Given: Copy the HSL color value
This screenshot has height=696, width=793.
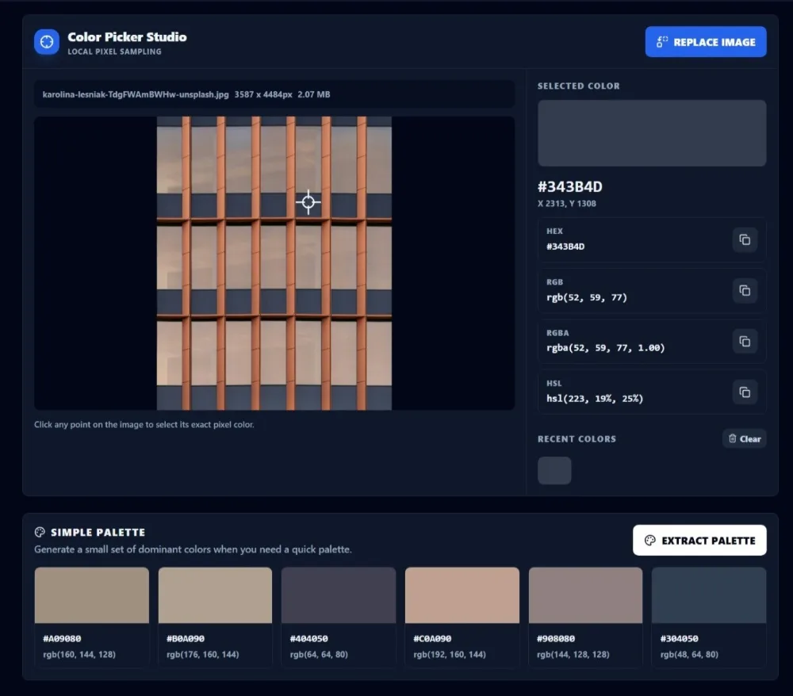Looking at the screenshot, I should pos(745,392).
